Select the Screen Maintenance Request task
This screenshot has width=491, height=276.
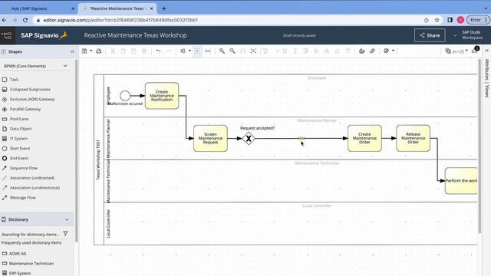tap(210, 138)
